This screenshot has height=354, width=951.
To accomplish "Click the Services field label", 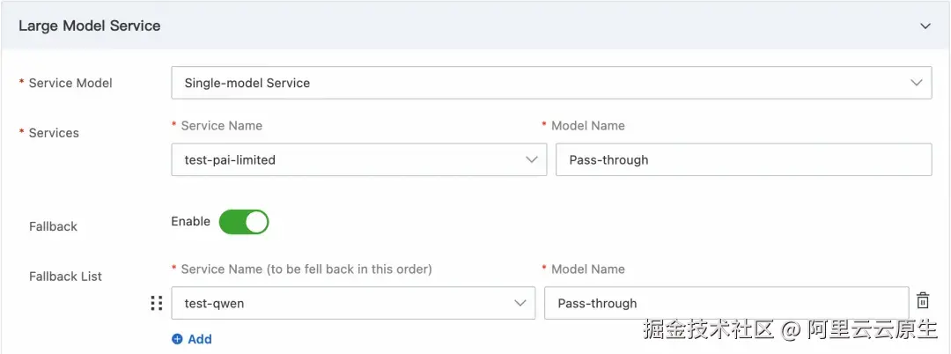I will pyautogui.click(x=54, y=133).
